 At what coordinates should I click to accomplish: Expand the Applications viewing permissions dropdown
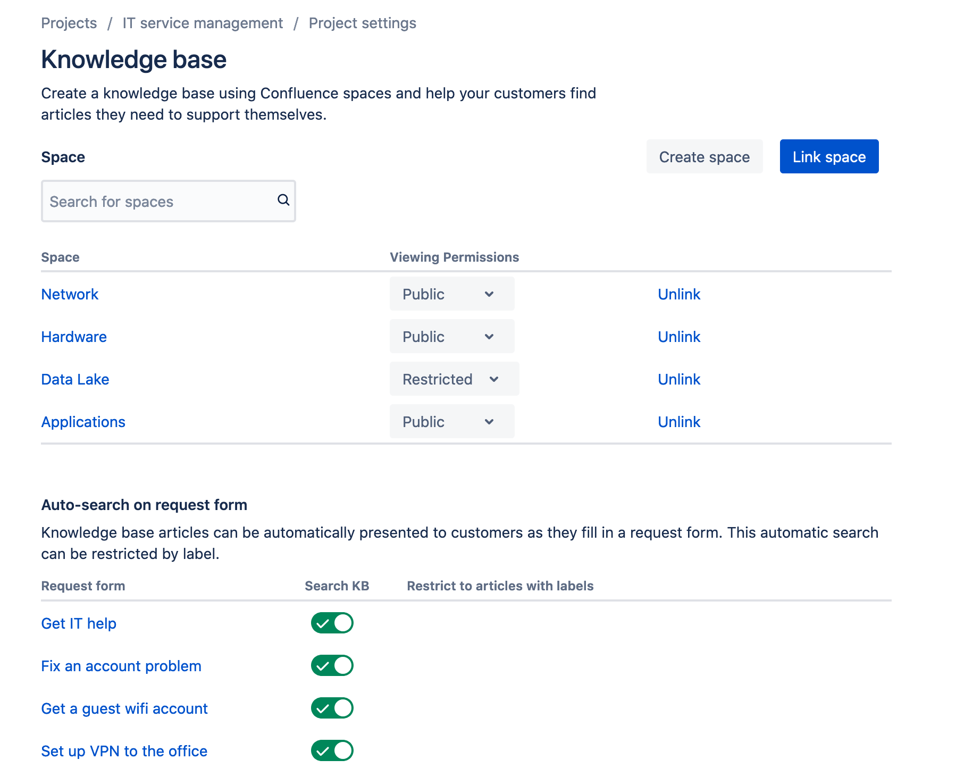tap(451, 421)
